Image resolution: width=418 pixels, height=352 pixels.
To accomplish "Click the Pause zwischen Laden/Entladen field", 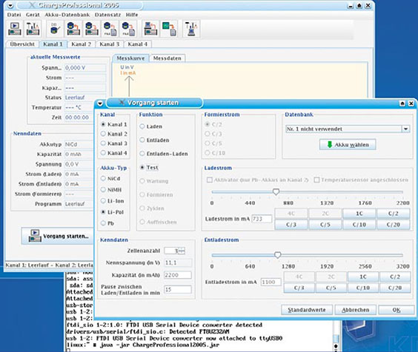I will pos(178,289).
